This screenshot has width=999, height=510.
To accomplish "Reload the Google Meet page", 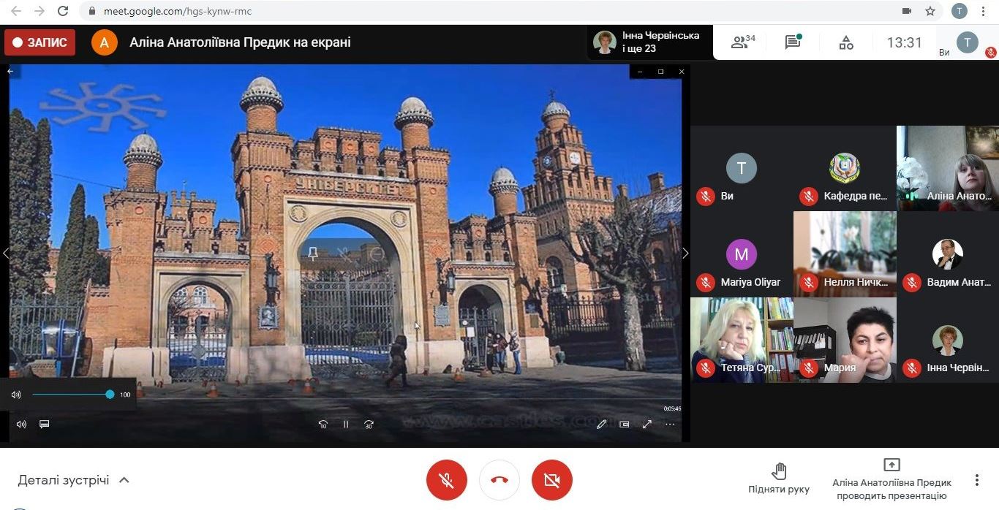I will (x=63, y=11).
